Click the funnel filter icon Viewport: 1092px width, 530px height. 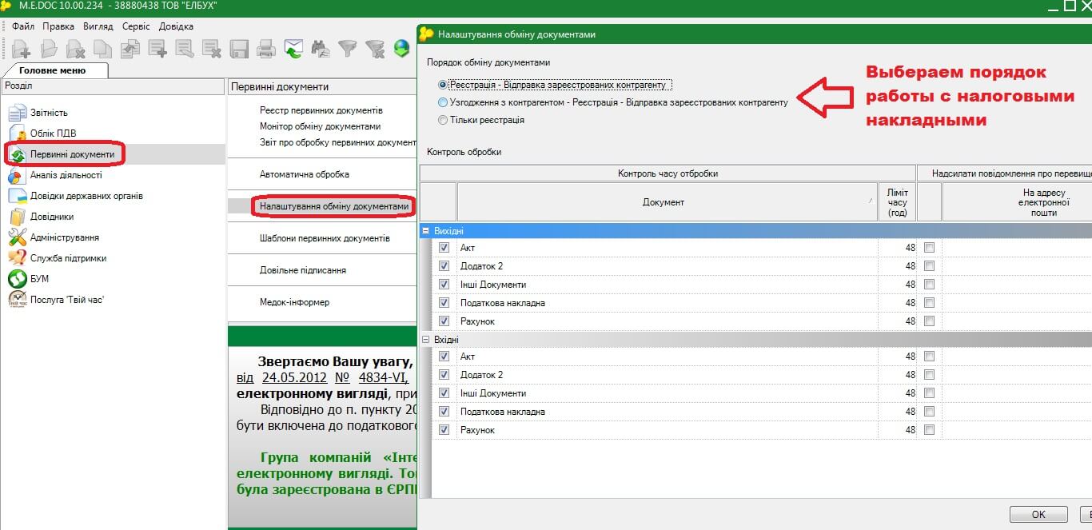[347, 50]
